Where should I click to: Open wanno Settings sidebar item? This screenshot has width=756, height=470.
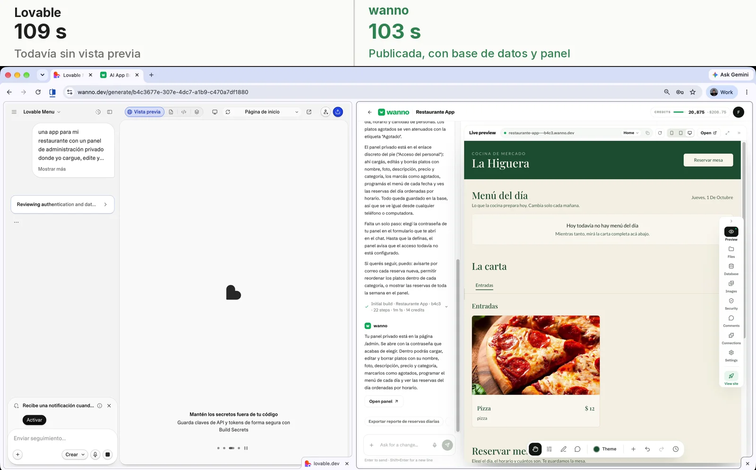tap(731, 355)
